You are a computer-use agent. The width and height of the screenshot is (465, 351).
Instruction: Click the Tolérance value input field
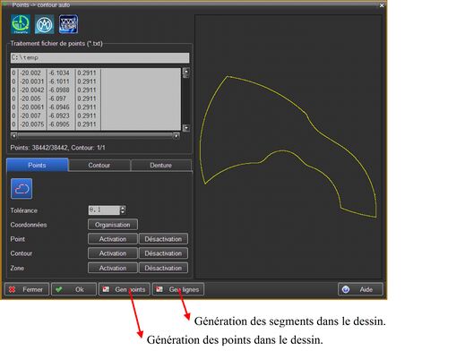tap(104, 210)
